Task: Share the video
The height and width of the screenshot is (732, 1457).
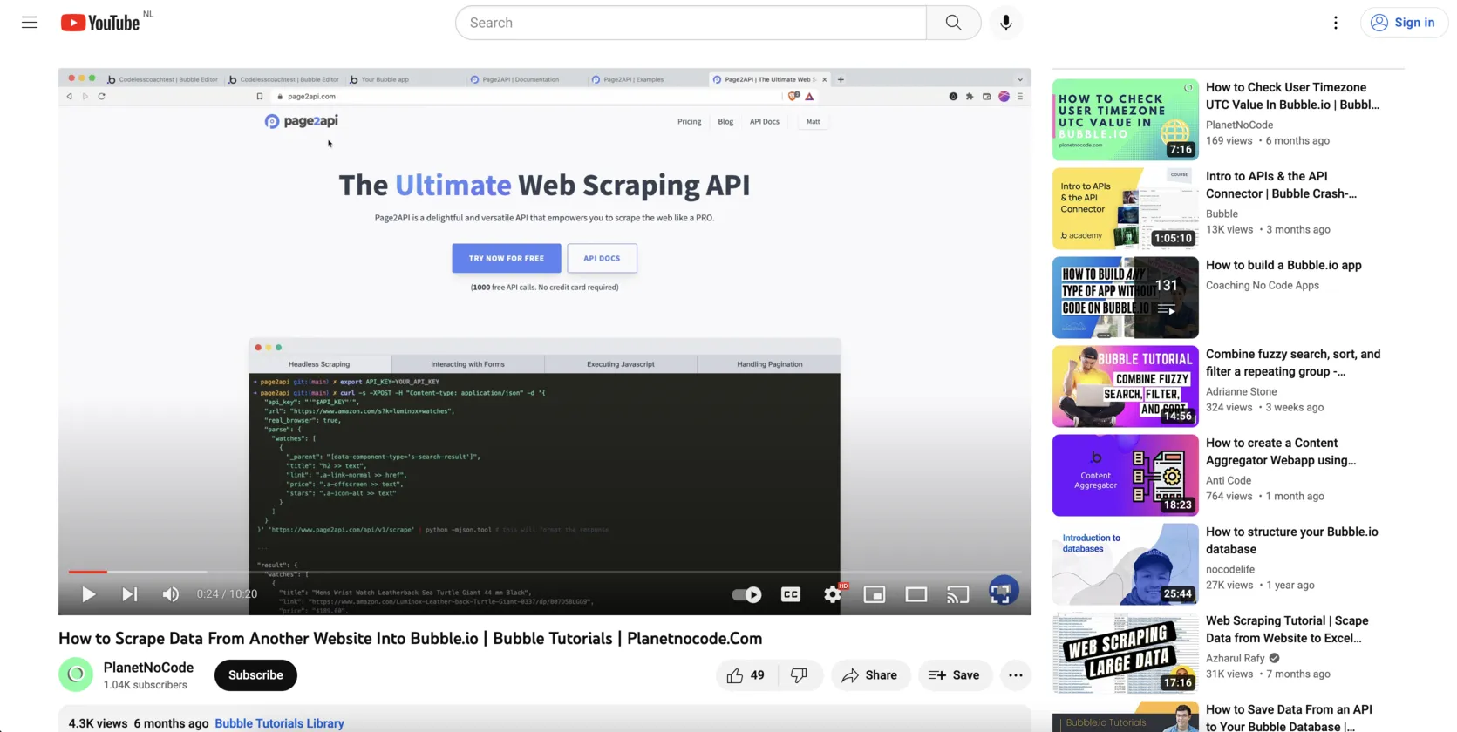Action: pos(869,675)
